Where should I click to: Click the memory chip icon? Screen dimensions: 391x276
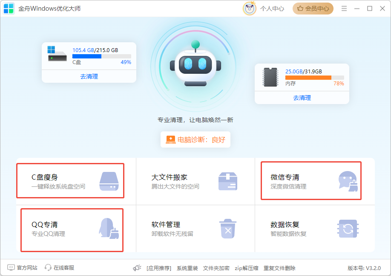270,77
